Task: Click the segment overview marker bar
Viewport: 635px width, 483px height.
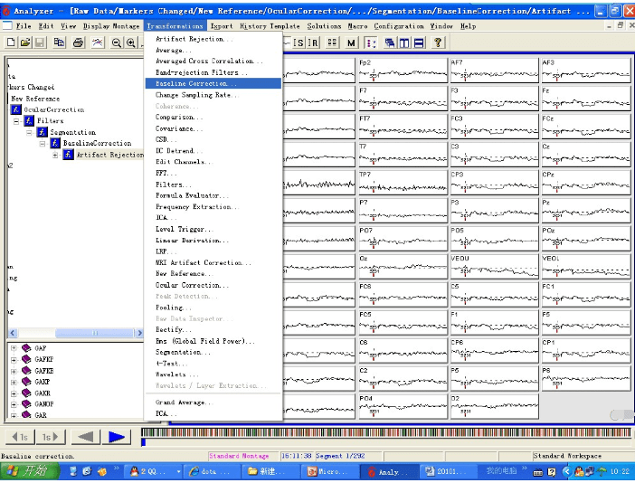Action: (x=386, y=432)
